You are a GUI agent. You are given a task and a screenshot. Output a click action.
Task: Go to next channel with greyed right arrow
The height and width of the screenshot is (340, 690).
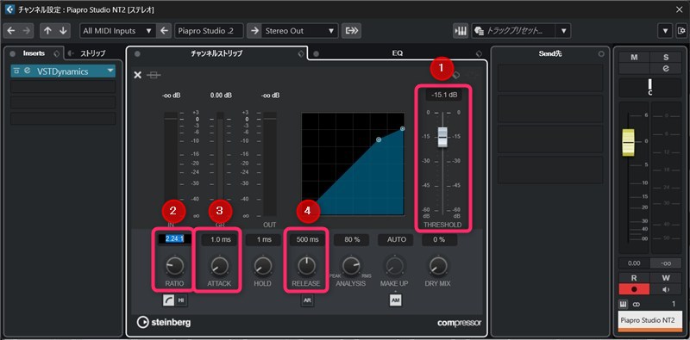pyautogui.click(x=27, y=31)
